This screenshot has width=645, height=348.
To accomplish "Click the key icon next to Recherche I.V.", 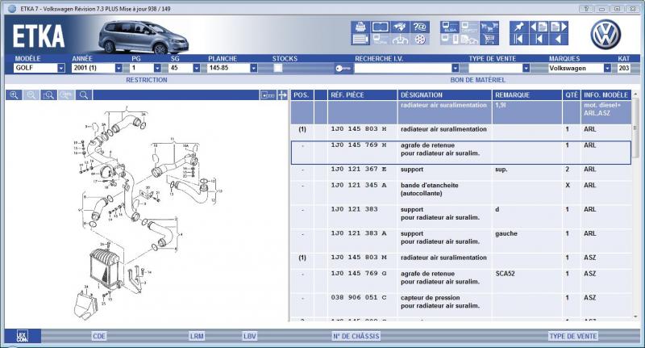I will click(x=343, y=69).
